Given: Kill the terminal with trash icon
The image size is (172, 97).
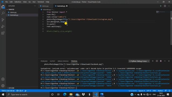Looking at the screenshot, I should click(x=161, y=61).
